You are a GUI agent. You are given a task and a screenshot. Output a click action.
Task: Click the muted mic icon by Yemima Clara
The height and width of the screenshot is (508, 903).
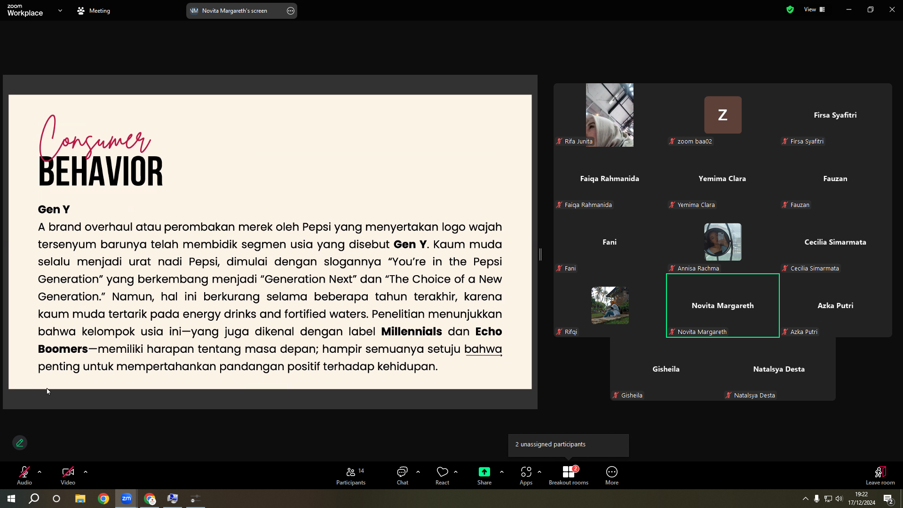tap(672, 205)
